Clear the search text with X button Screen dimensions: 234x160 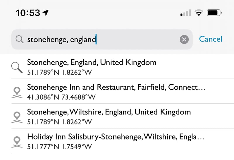[184, 39]
